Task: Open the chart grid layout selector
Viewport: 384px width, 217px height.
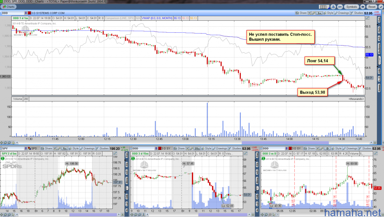Action: (x=323, y=7)
